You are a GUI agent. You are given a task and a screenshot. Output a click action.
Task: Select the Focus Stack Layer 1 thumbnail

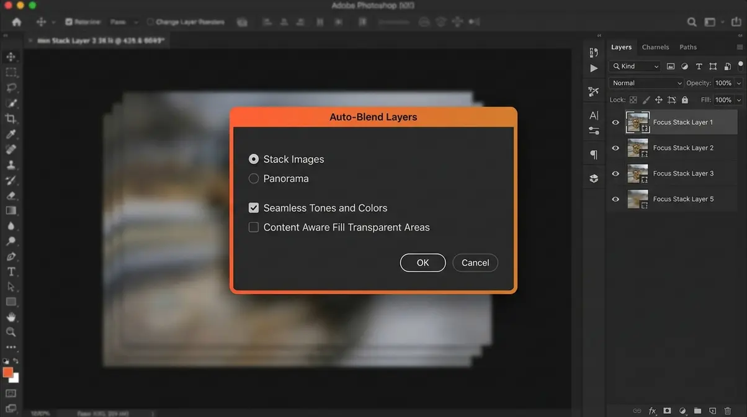click(638, 123)
